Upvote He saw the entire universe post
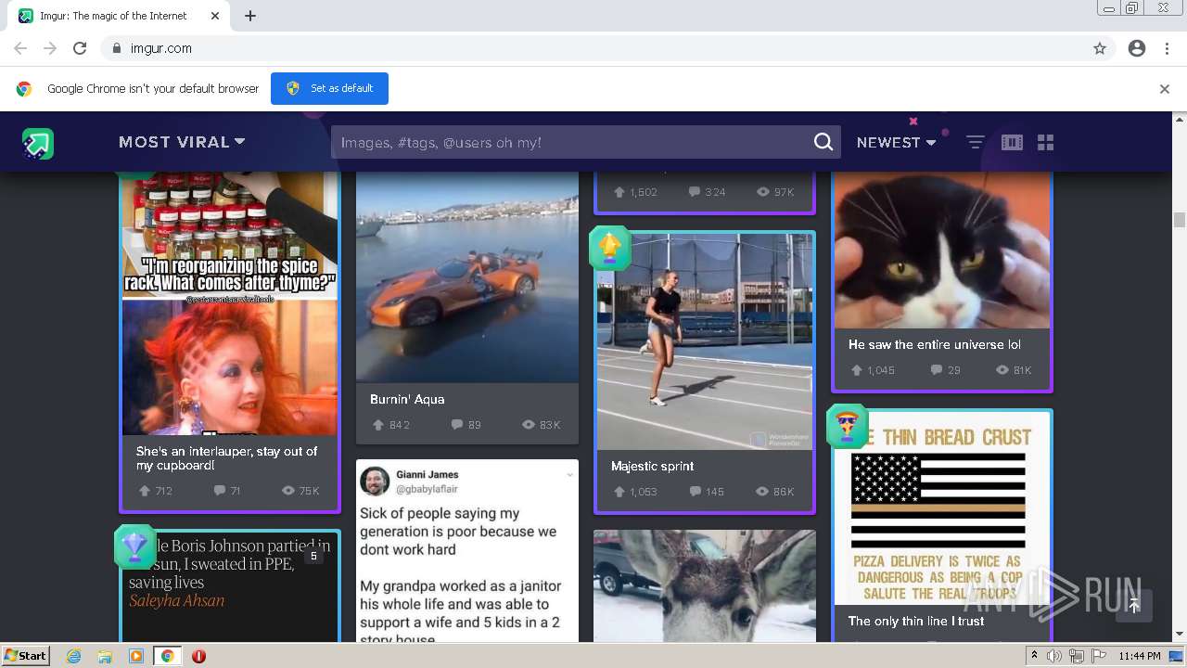 coord(857,370)
